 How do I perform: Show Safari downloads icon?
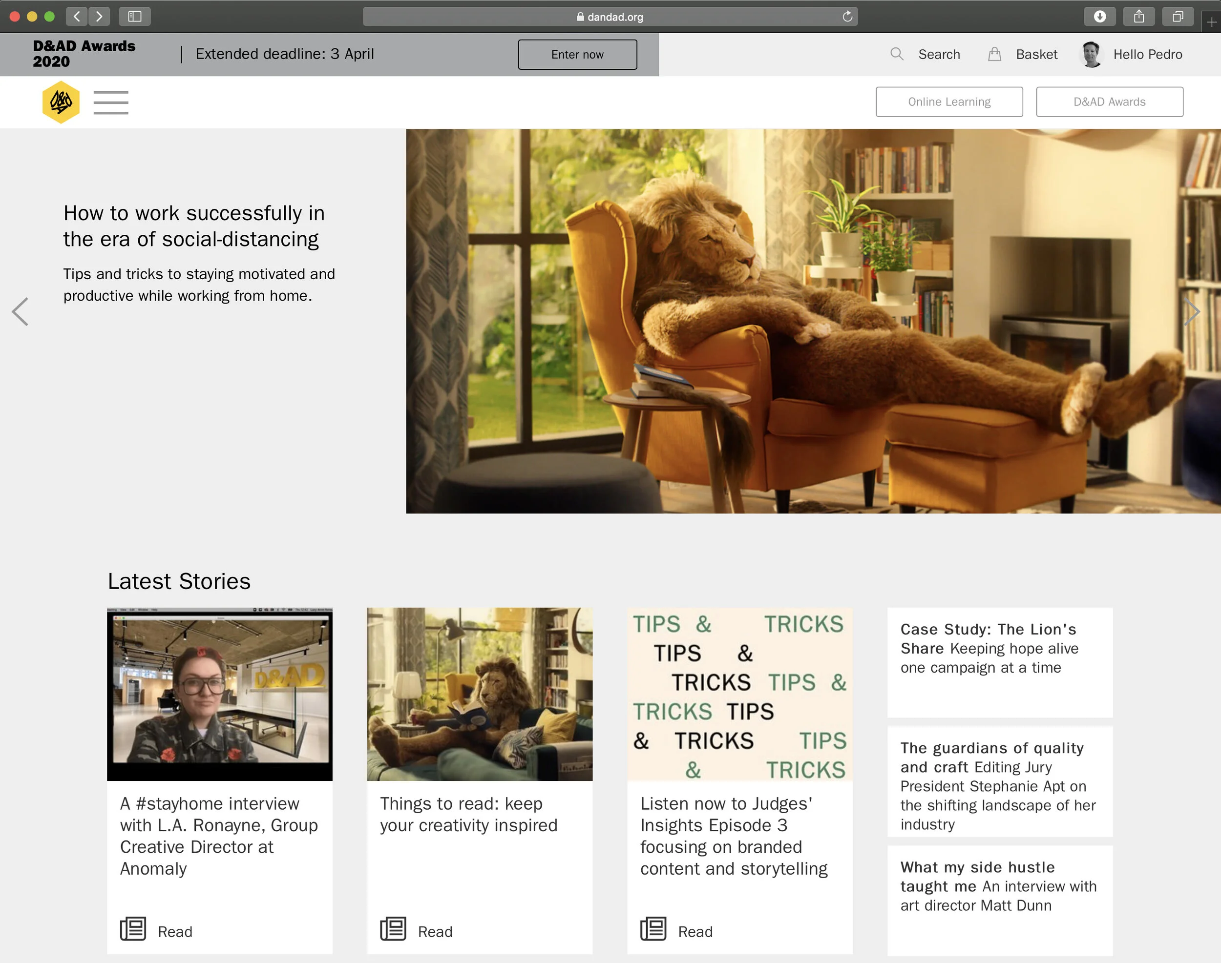1099,16
